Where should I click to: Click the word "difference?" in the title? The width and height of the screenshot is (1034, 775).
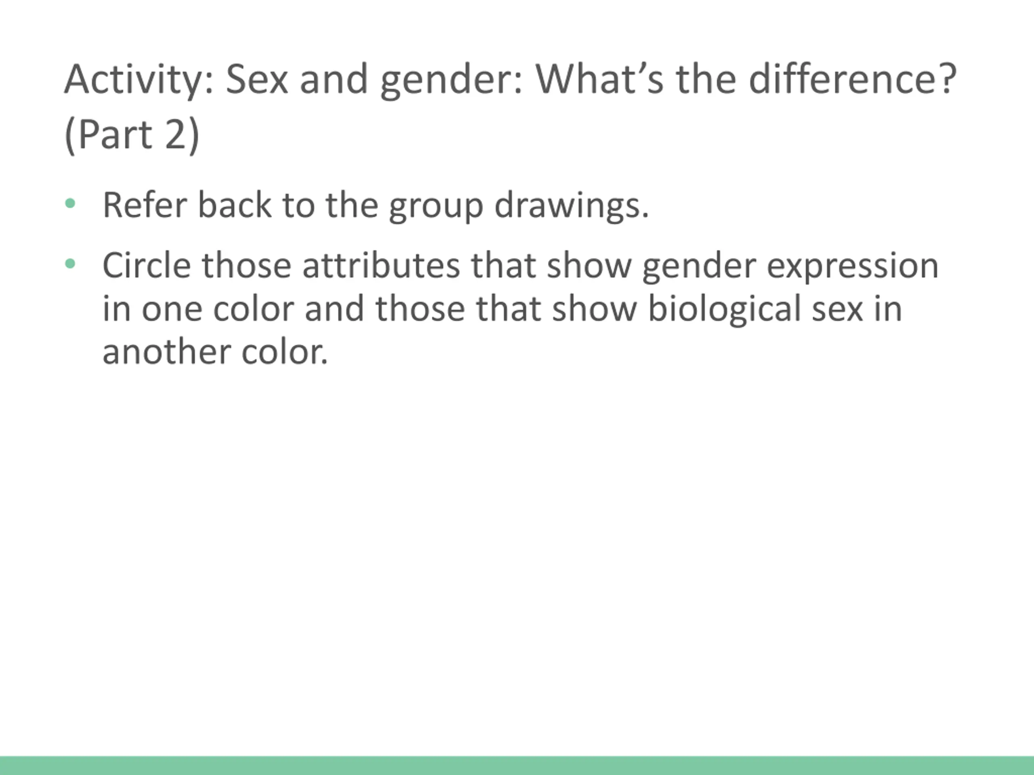click(853, 80)
